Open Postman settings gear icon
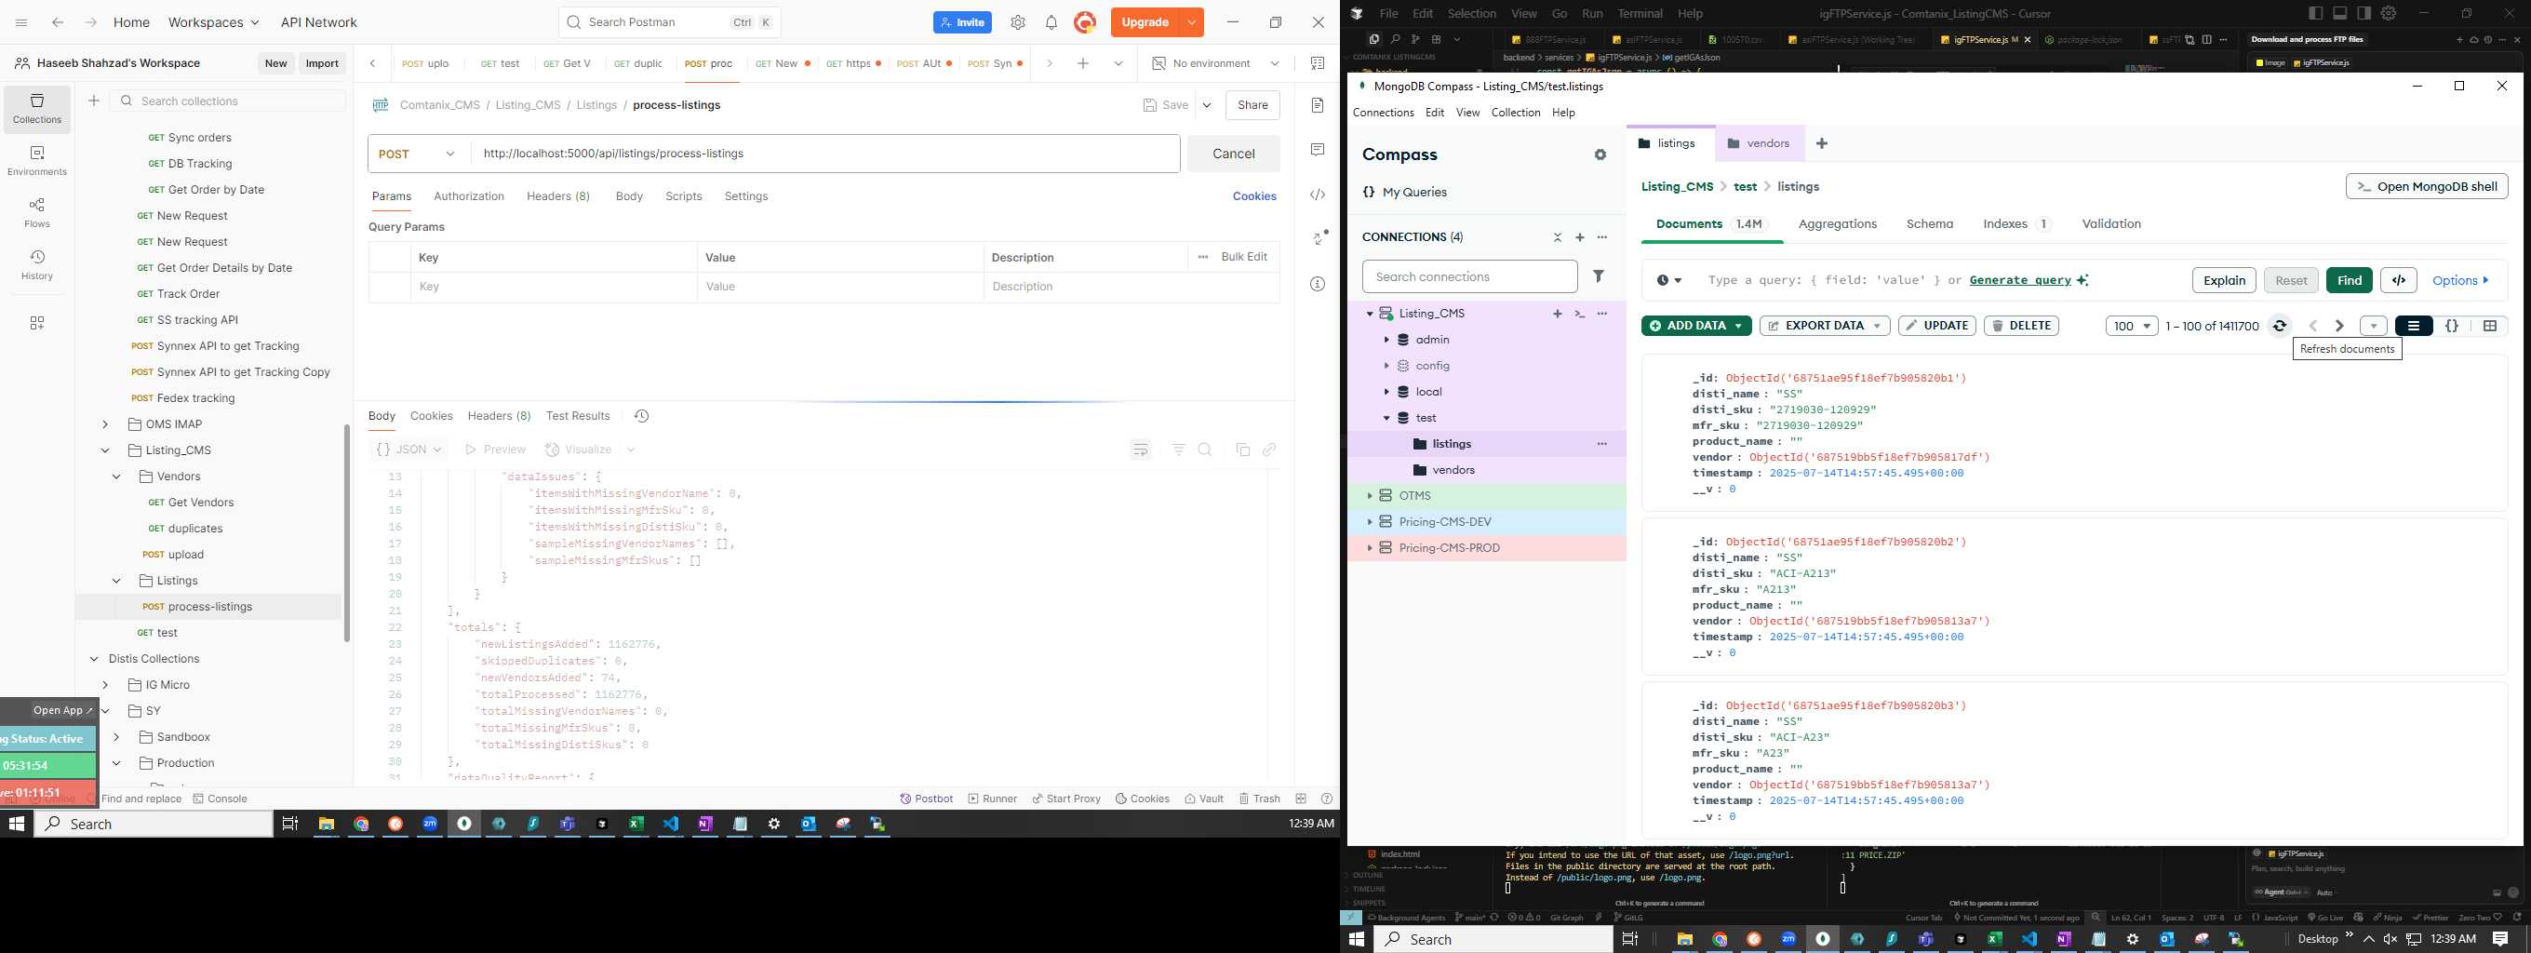This screenshot has height=953, width=2531. point(1018,22)
